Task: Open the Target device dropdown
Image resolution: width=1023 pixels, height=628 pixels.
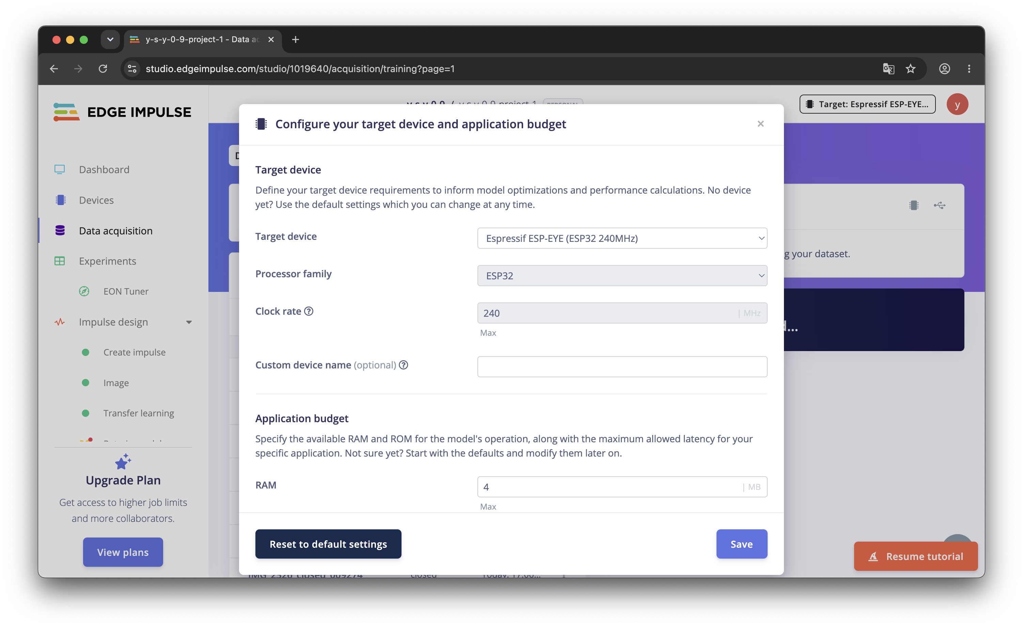Action: click(x=622, y=238)
